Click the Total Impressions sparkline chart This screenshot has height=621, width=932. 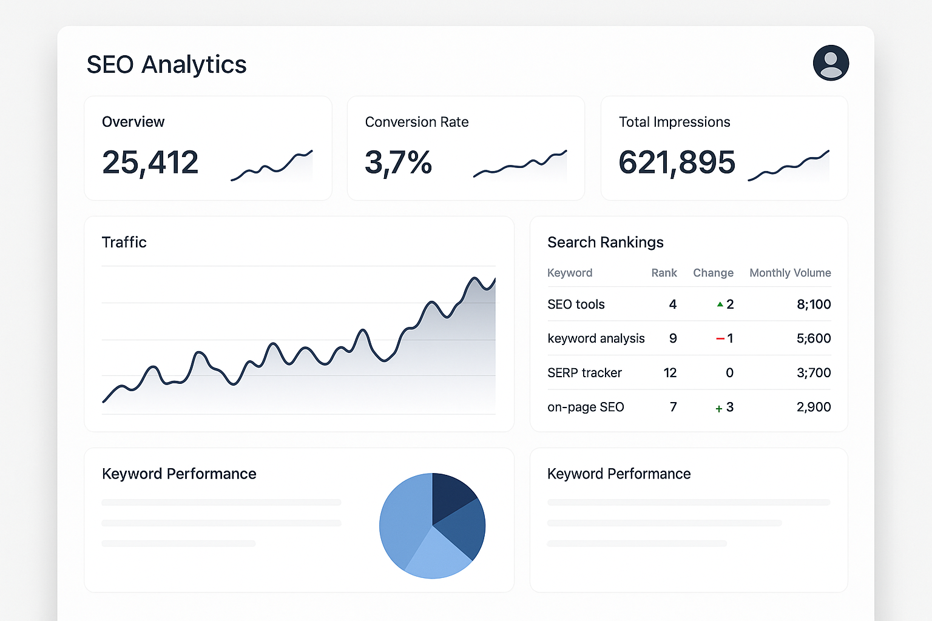tap(788, 165)
